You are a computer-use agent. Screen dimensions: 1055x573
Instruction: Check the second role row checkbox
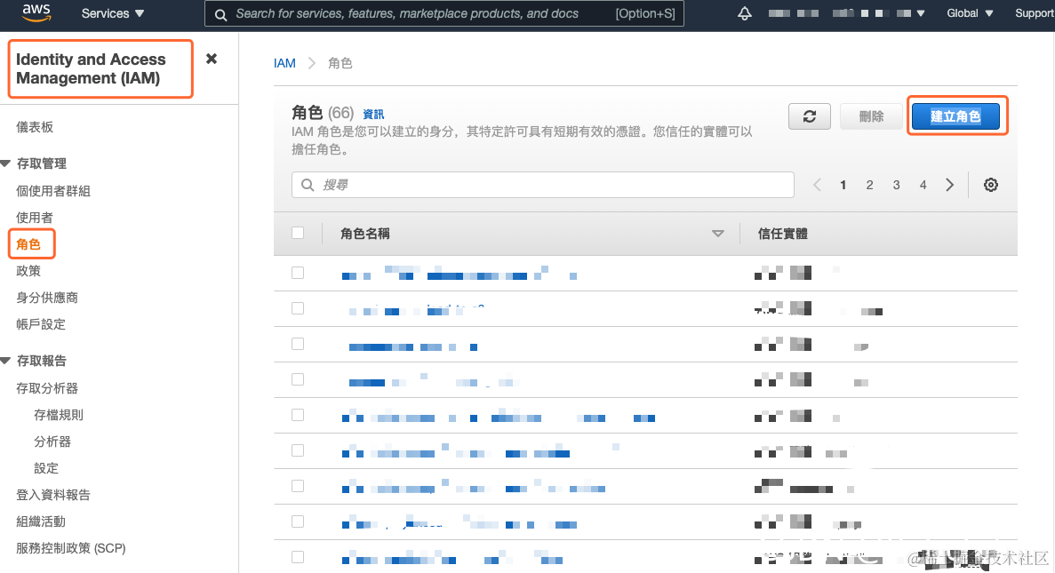(298, 308)
